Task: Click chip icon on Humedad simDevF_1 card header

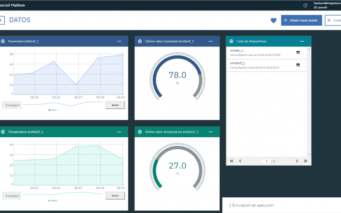Action: coord(3,41)
